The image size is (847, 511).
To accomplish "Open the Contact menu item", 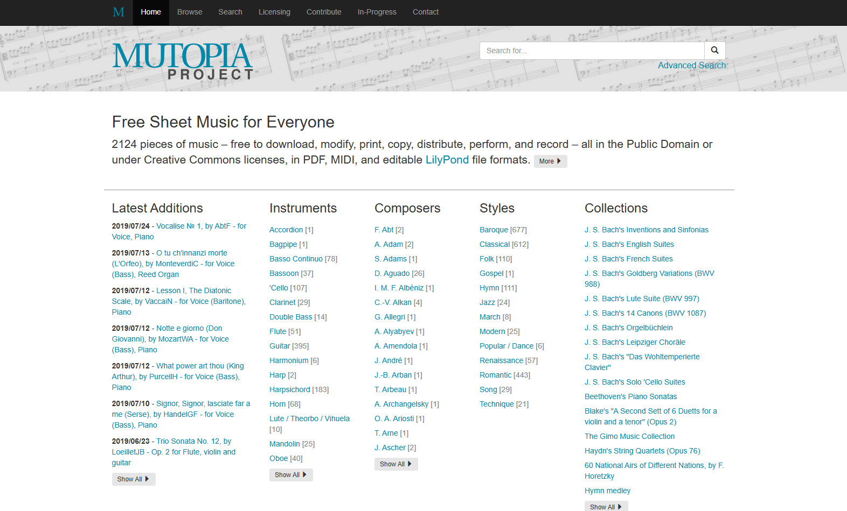I will point(426,12).
